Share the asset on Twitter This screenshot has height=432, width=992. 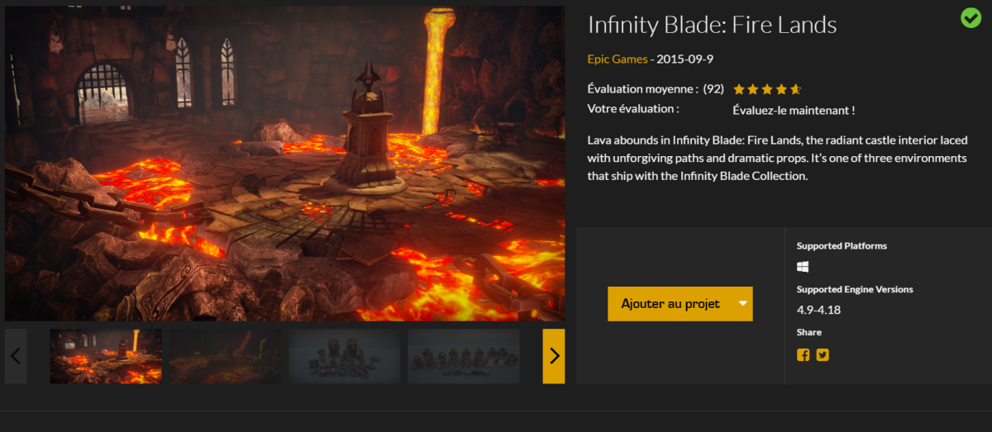(823, 355)
